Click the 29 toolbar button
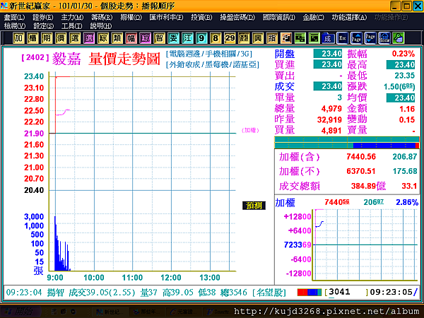Image resolution: width=424 pixels, height=318 pixels. [x=230, y=38]
